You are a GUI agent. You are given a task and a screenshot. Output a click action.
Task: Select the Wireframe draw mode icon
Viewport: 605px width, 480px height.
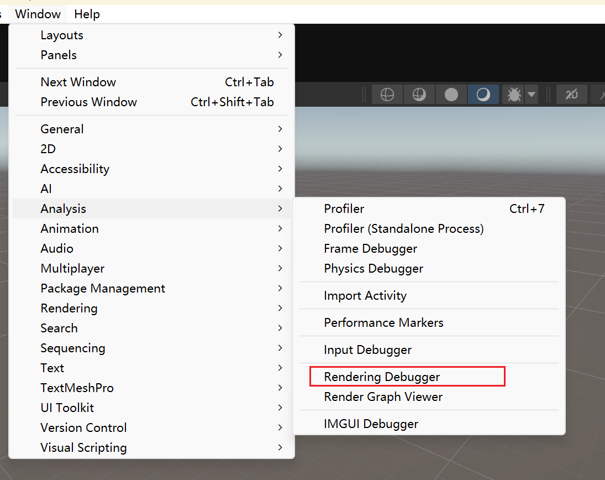(387, 95)
